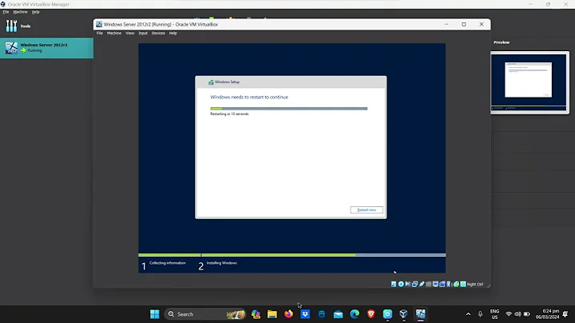The width and height of the screenshot is (575, 323).
Task: Click the 'Windows needs to restart to continue' text
Action: 249,98
